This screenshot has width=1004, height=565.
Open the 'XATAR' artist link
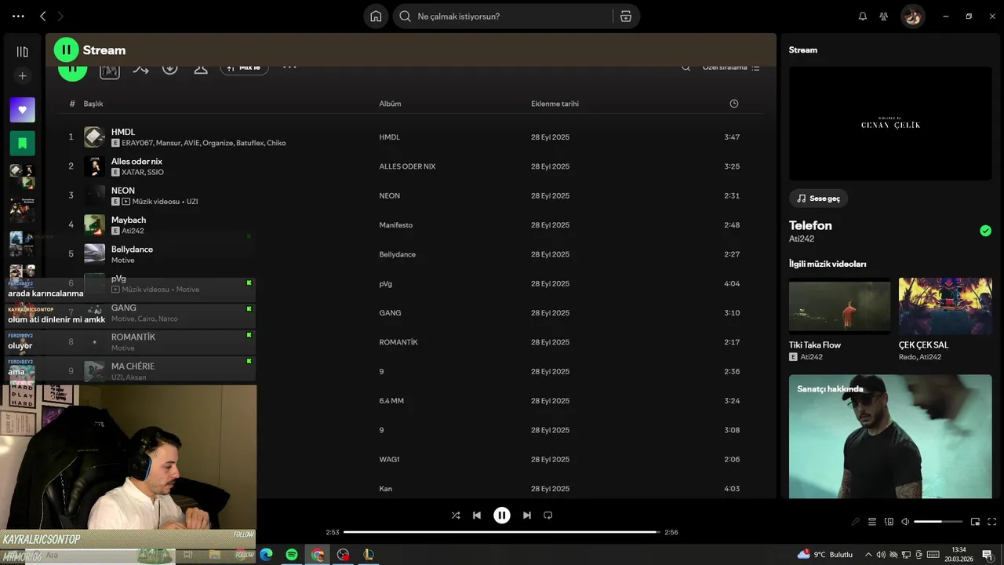pyautogui.click(x=133, y=172)
